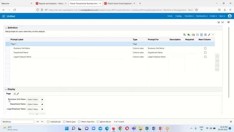Go to Home in the header
The height and width of the screenshot is (132, 234).
pos(170,16)
